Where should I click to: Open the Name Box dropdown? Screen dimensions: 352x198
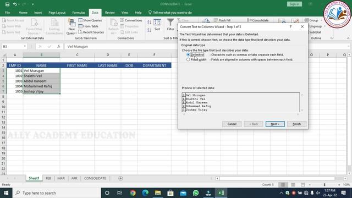tap(25, 46)
